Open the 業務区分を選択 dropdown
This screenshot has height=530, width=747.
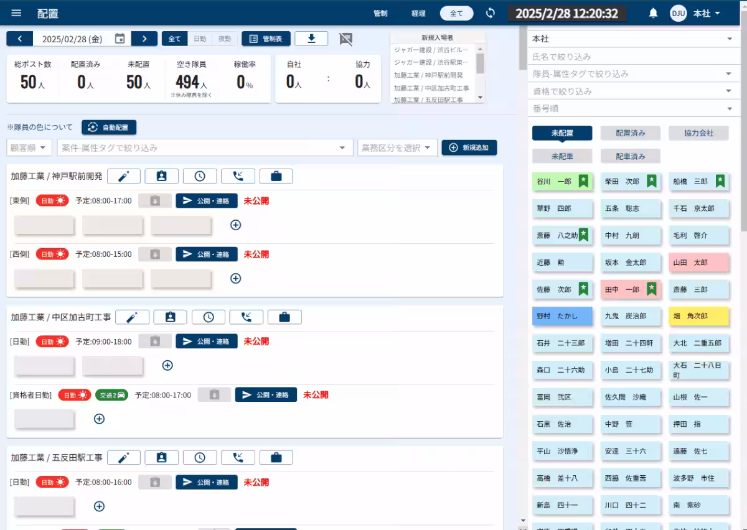tap(397, 148)
